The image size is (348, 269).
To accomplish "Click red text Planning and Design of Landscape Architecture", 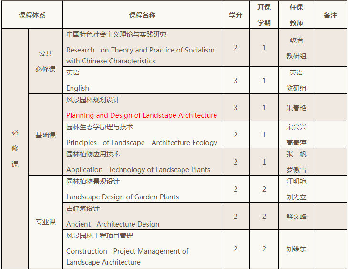I will (142, 115).
